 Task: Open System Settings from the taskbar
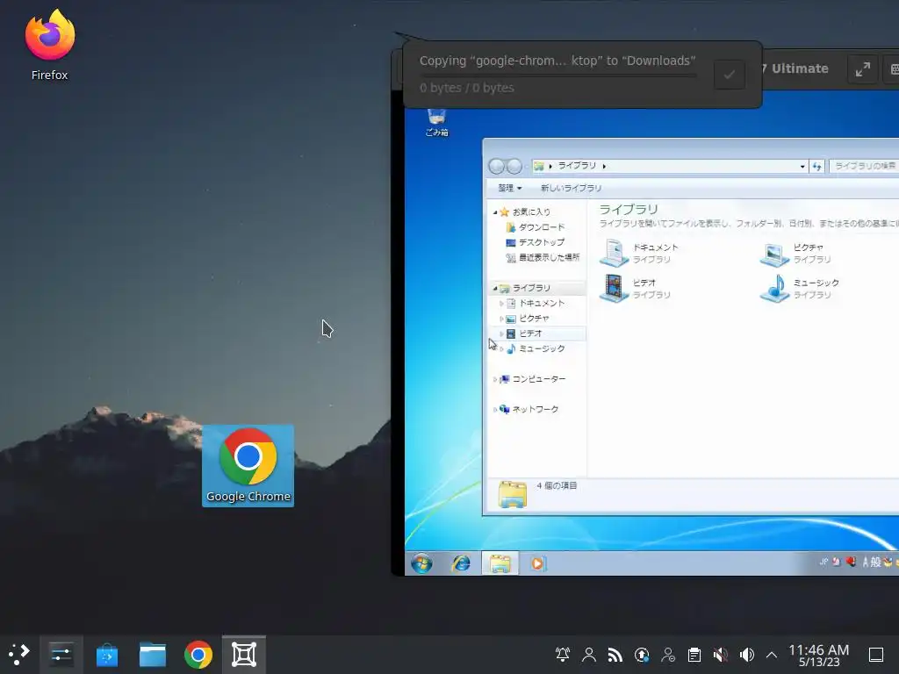[x=61, y=655]
